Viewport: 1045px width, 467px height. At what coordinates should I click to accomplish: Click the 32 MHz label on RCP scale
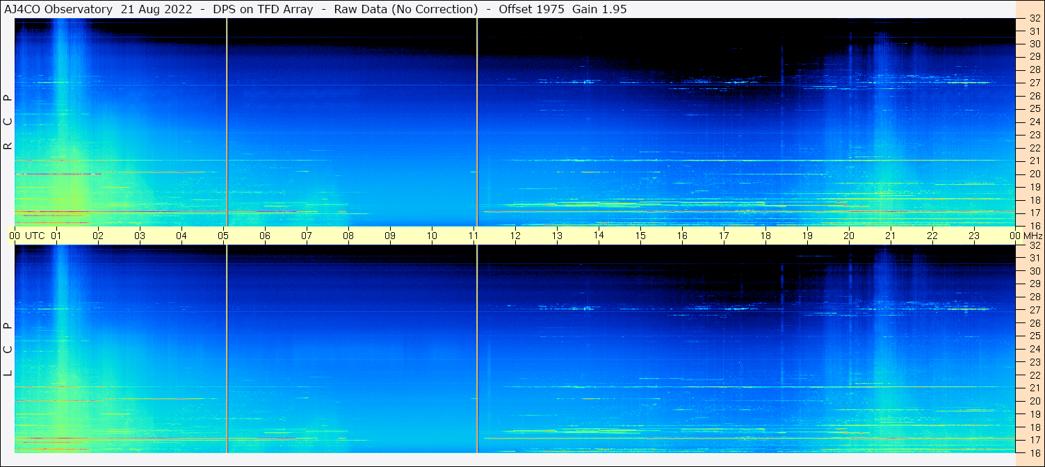[x=1035, y=19]
